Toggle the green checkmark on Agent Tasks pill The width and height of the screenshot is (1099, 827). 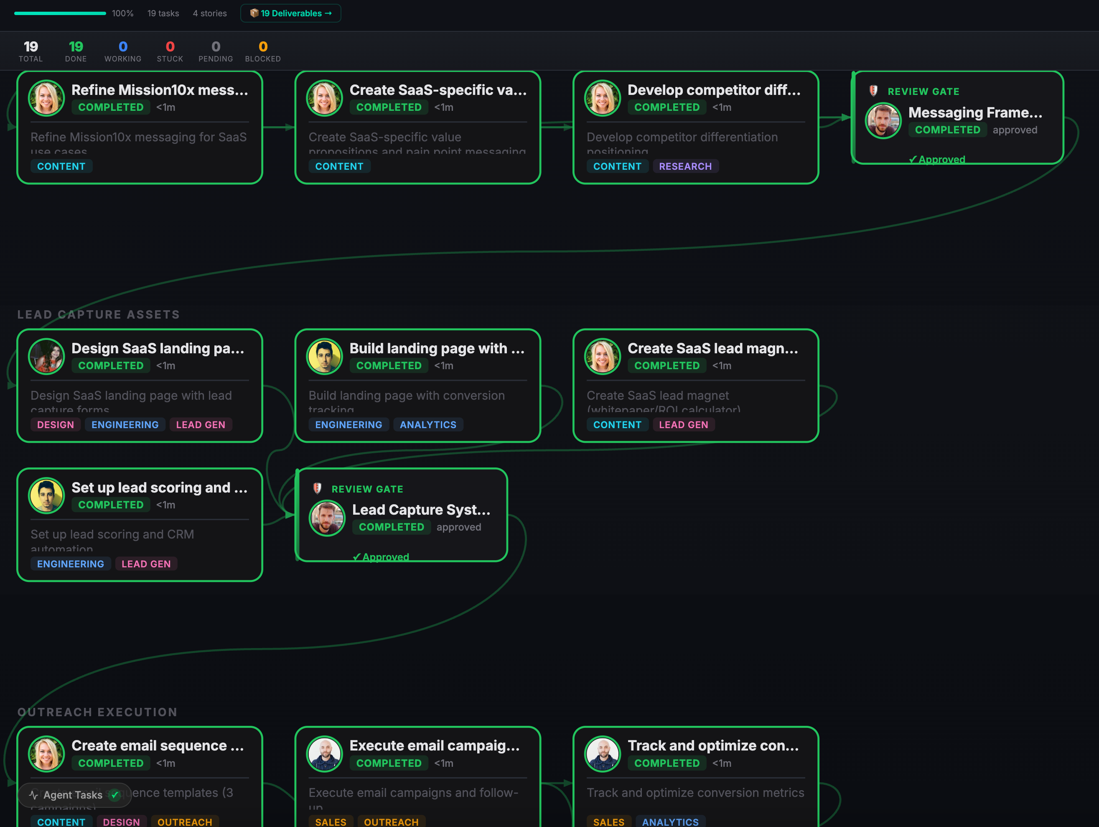(x=115, y=795)
